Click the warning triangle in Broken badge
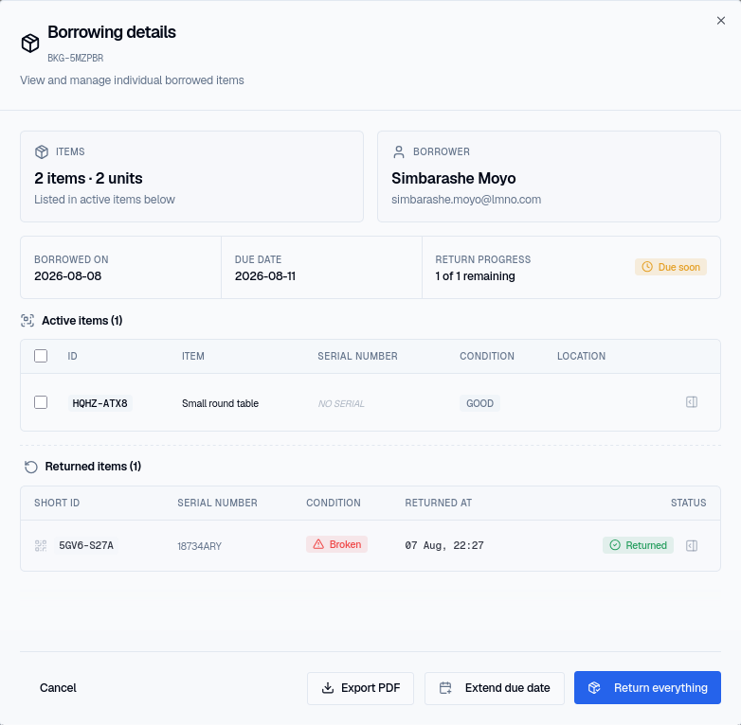741x725 pixels. point(318,544)
